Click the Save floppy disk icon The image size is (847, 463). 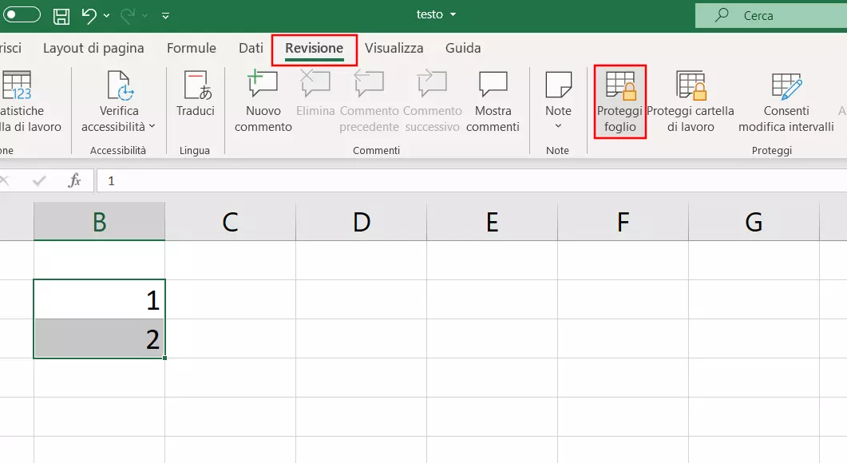tap(61, 16)
